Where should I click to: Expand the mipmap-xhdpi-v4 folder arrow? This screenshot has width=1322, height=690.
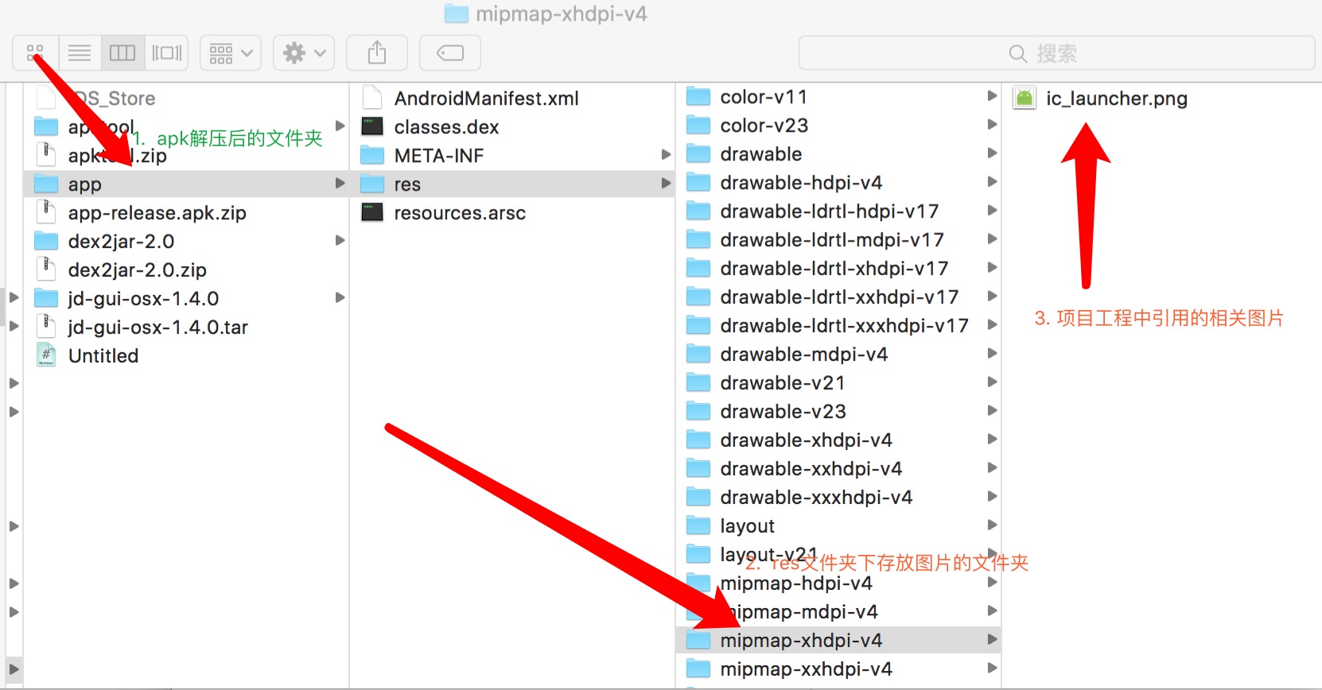[x=992, y=639]
